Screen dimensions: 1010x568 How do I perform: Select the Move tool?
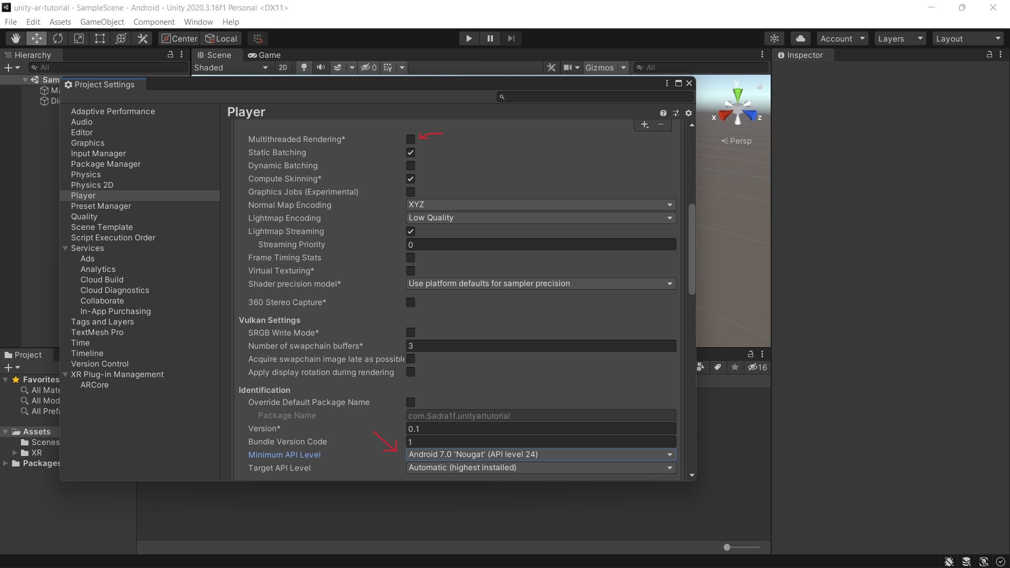[x=37, y=38]
